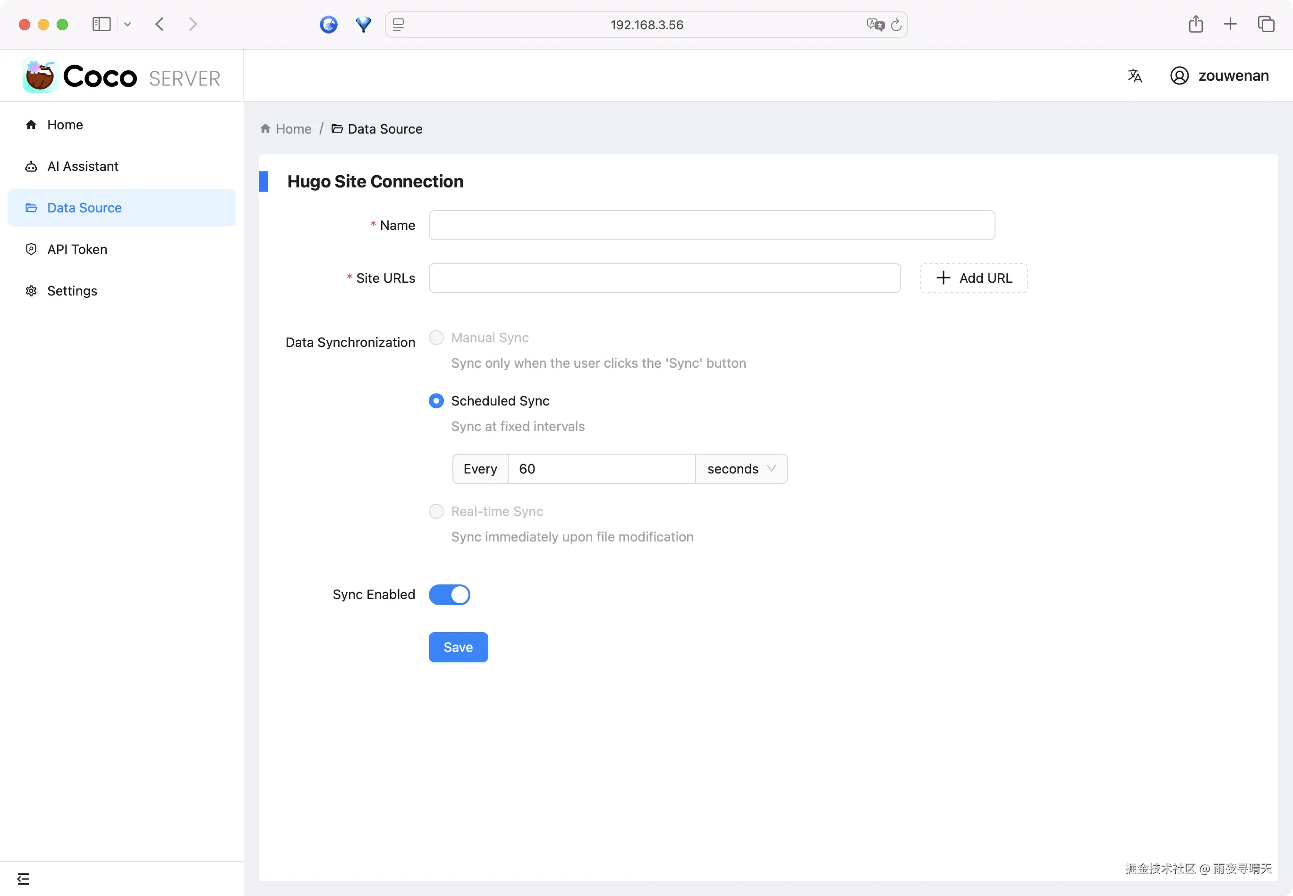The width and height of the screenshot is (1293, 896).
Task: Select the Real-time Sync radio option
Action: [x=436, y=511]
